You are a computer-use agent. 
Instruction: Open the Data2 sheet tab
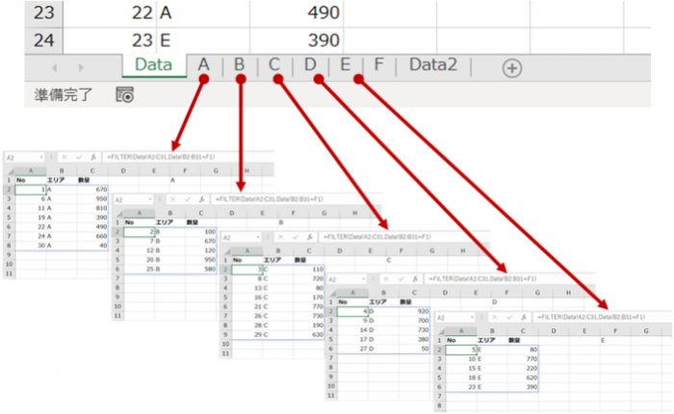point(433,65)
